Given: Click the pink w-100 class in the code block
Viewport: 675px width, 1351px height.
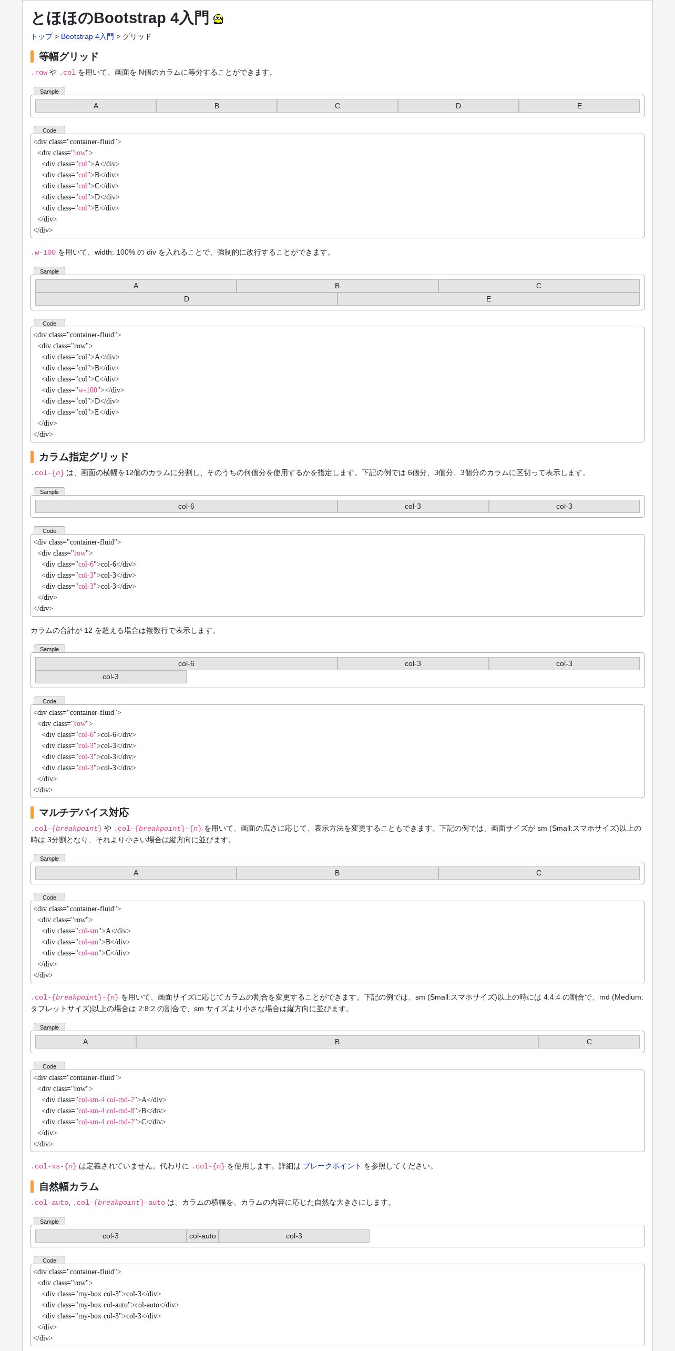Looking at the screenshot, I should (x=88, y=390).
